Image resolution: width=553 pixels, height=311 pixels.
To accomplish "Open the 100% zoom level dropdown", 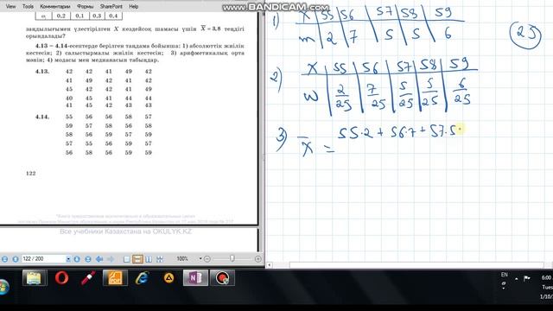I will 200,259.
